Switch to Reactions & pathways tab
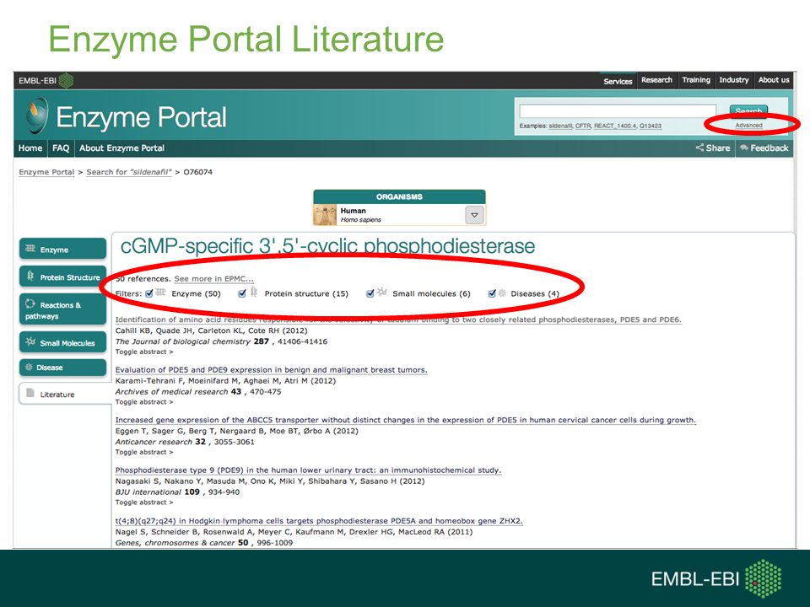The image size is (810, 607). 62,310
